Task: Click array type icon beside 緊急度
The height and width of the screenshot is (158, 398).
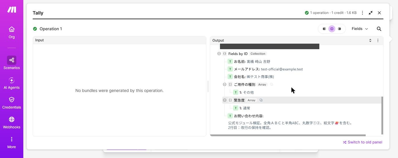Action: click(230, 100)
